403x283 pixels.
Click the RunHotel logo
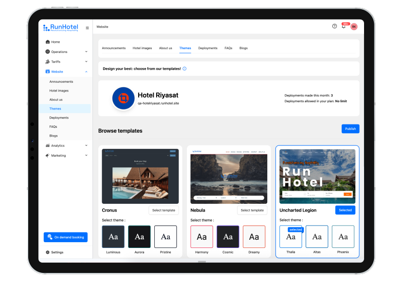[61, 28]
